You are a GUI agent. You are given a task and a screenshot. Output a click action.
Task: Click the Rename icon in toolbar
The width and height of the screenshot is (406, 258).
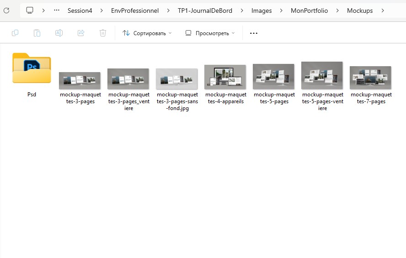59,33
